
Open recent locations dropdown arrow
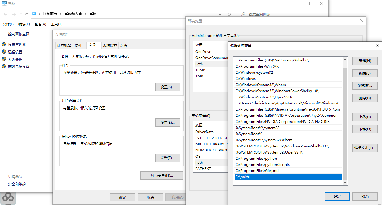click(21, 14)
